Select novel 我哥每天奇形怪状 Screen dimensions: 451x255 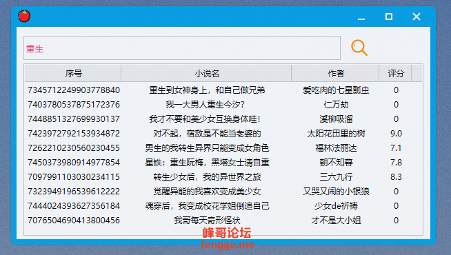[x=207, y=221]
